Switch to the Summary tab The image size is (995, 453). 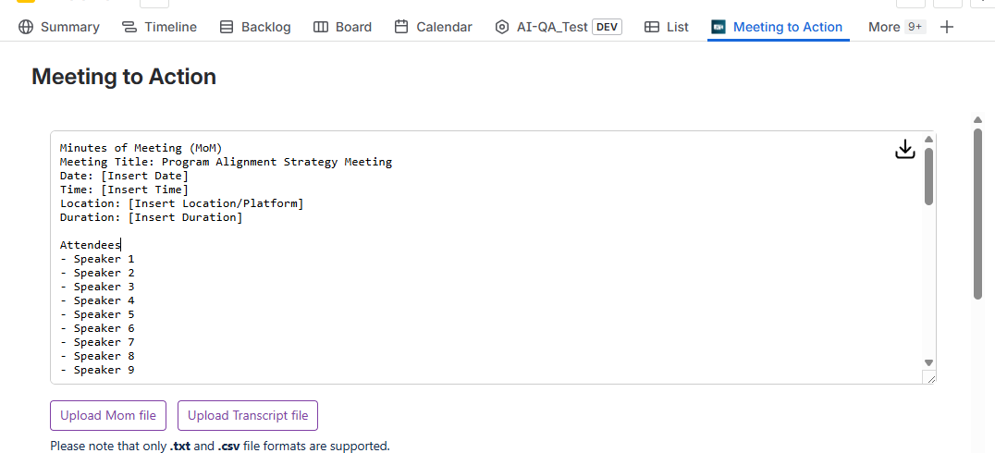69,27
